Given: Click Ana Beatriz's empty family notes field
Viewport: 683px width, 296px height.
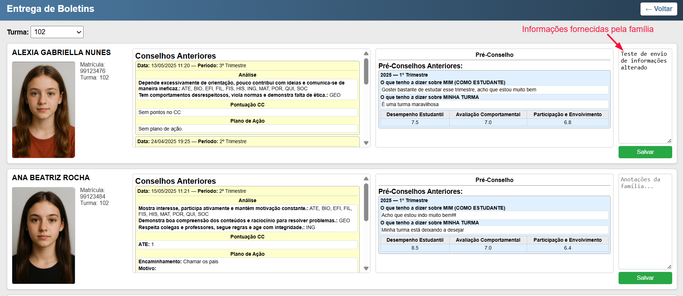Looking at the screenshot, I should coord(644,222).
